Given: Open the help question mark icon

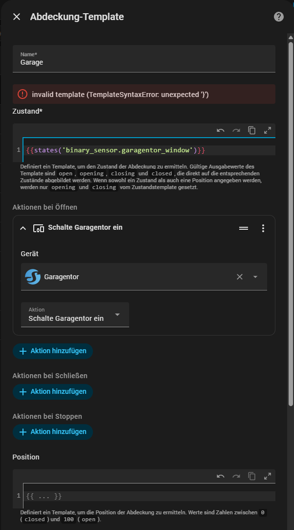Looking at the screenshot, I should (278, 17).
